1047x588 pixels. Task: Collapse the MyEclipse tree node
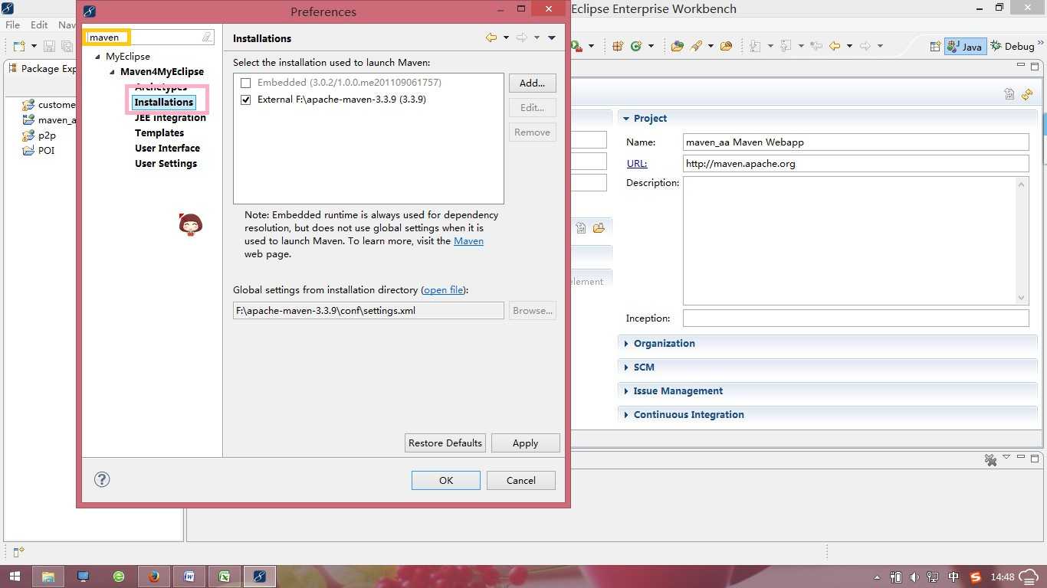click(x=97, y=57)
